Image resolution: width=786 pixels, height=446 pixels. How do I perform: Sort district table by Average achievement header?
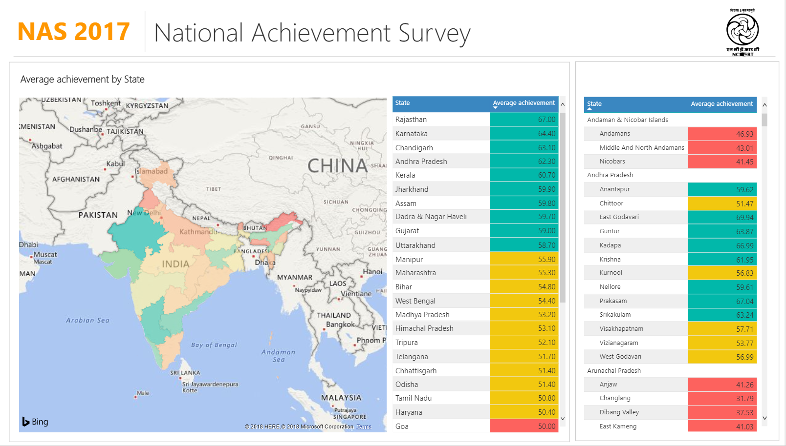(722, 105)
